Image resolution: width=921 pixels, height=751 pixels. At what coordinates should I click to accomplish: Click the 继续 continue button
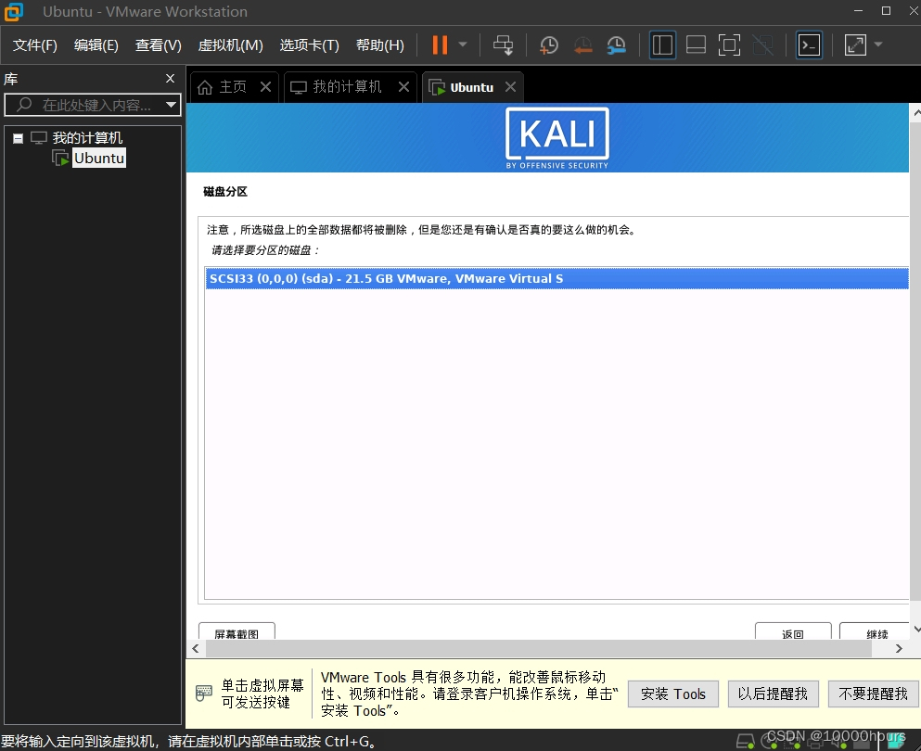(x=875, y=631)
